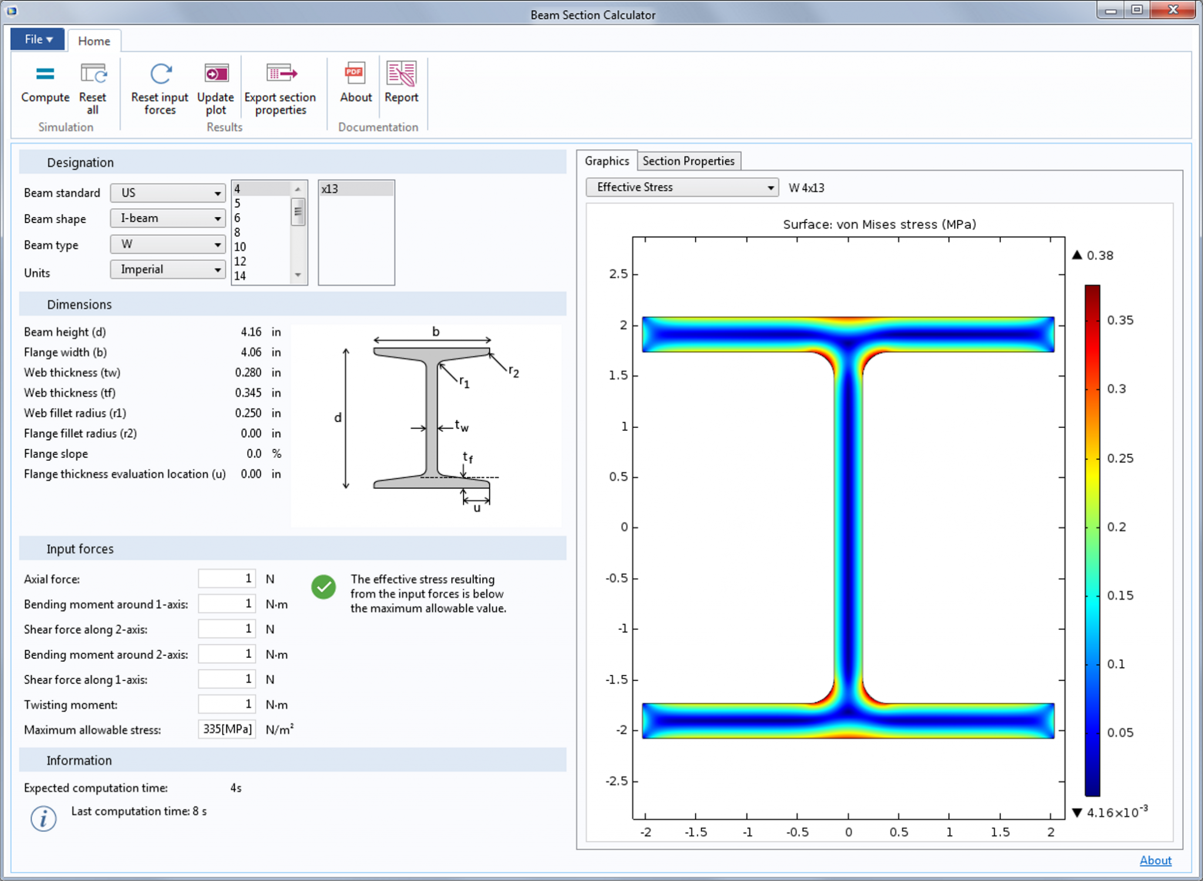This screenshot has height=881, width=1203.
Task: Switch to the Section Properties tab
Action: [689, 160]
